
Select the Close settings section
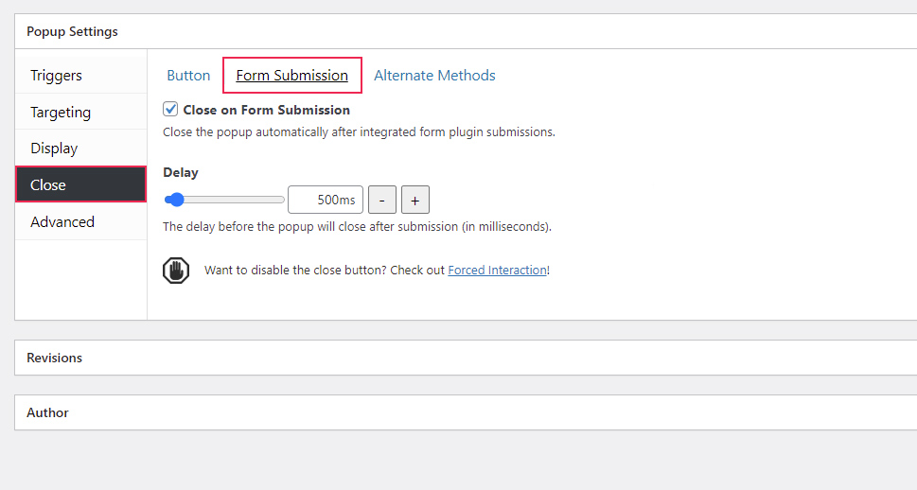point(80,184)
